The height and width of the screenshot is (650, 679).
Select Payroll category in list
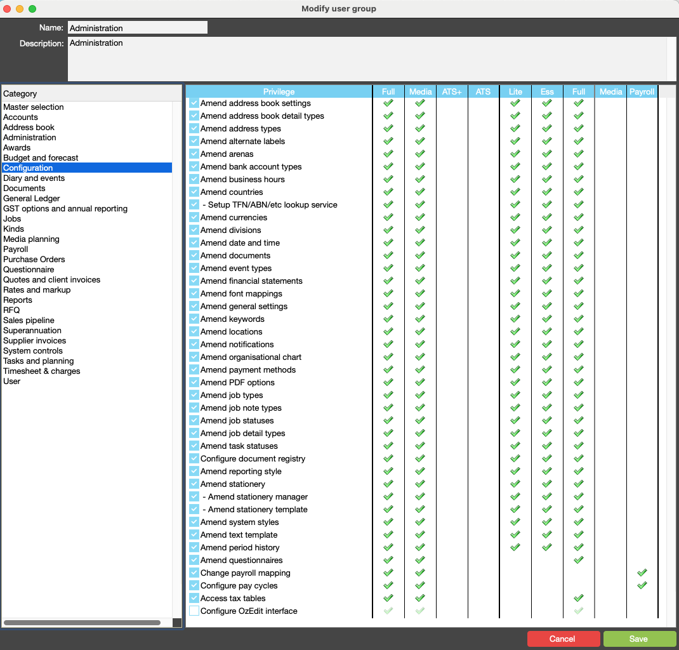pos(86,249)
